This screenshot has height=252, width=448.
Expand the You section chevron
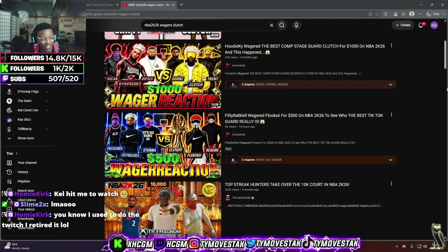coord(16,153)
